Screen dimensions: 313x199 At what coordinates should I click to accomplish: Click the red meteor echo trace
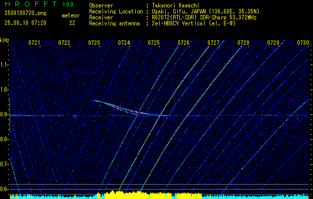click(x=128, y=109)
